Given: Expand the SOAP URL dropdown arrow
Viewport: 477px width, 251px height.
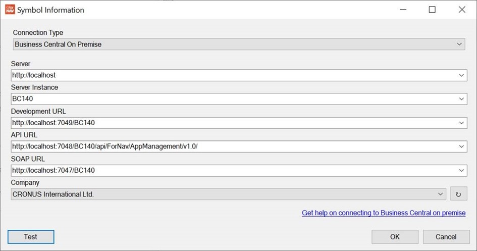Looking at the screenshot, I should pos(461,170).
